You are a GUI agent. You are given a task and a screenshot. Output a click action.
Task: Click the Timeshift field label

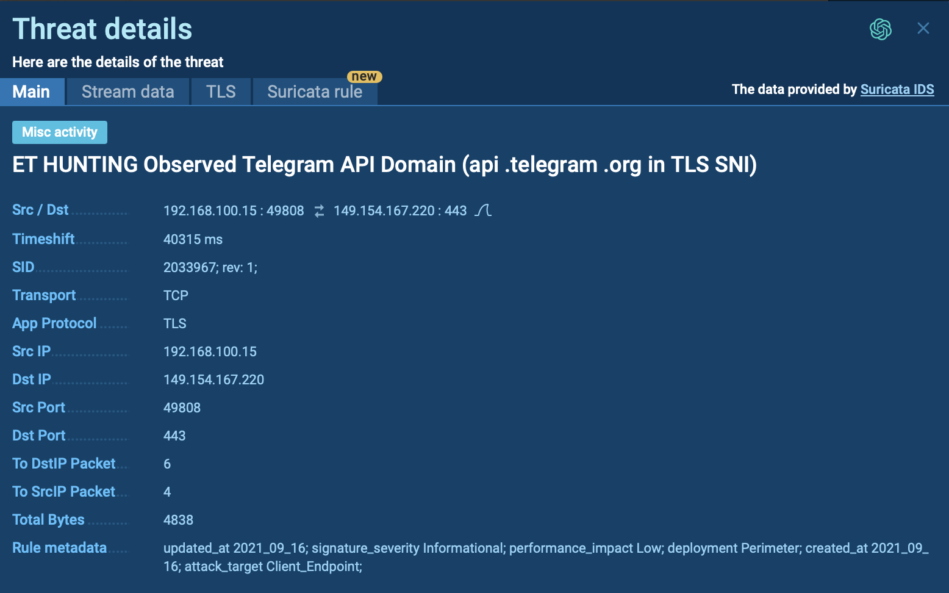[43, 239]
